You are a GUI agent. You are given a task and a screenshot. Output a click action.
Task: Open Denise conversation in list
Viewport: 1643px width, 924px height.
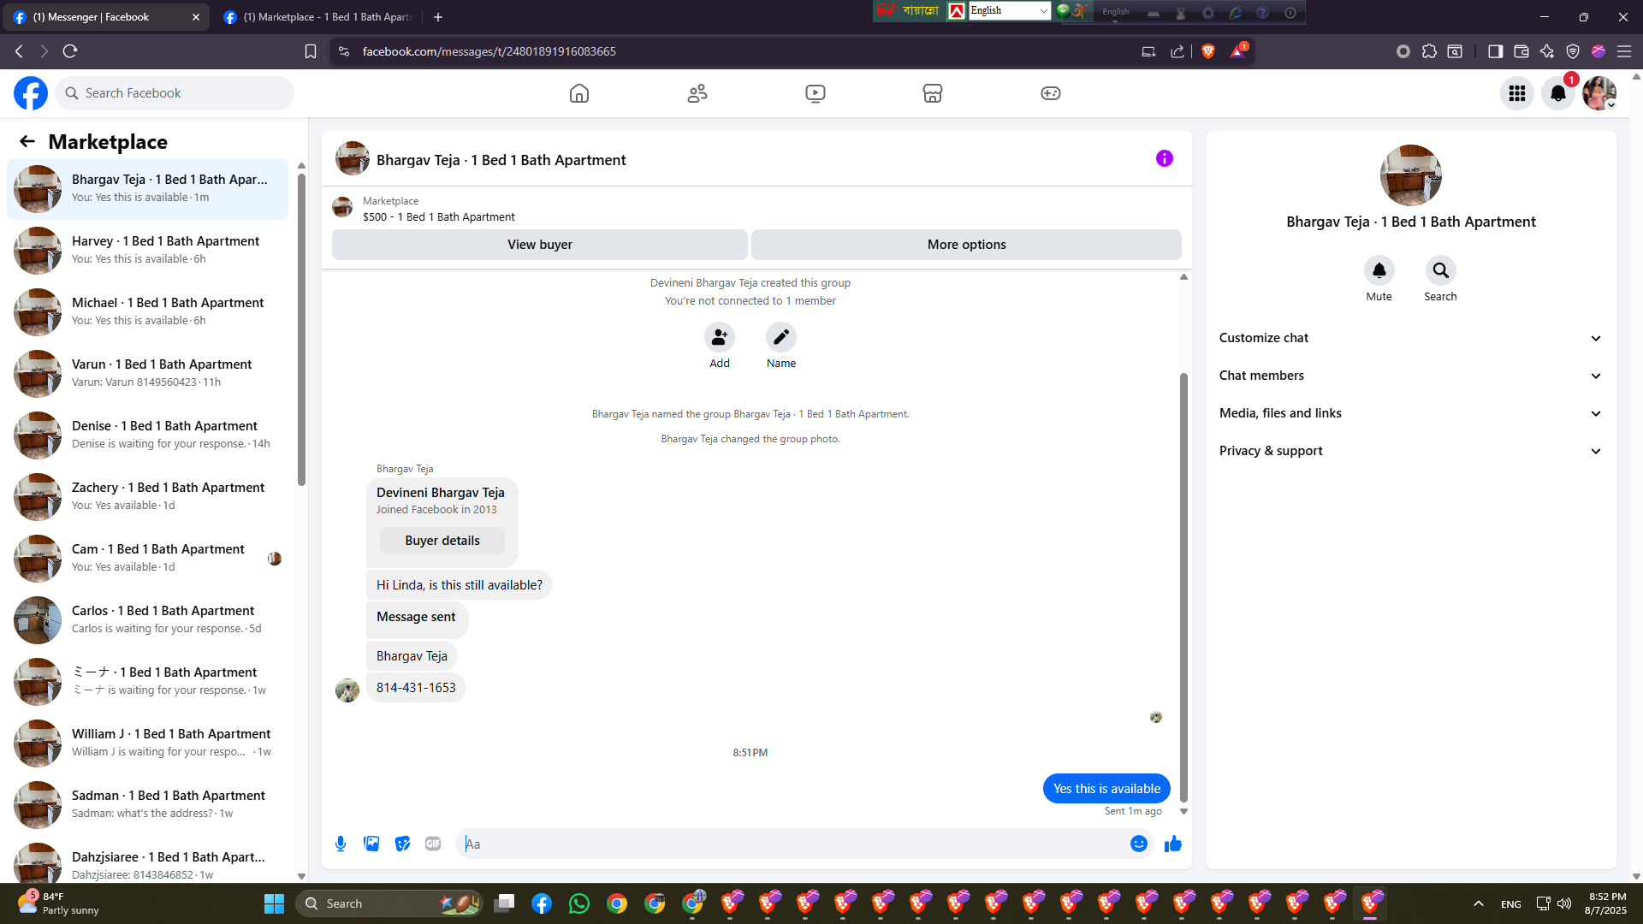[x=148, y=435]
